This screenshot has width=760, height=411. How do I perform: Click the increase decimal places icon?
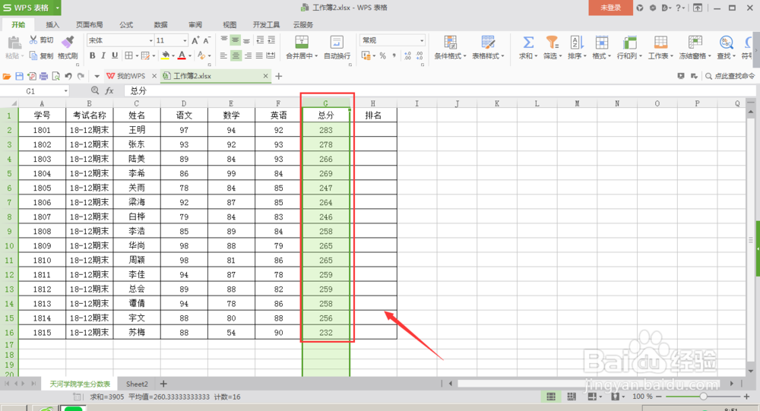407,55
